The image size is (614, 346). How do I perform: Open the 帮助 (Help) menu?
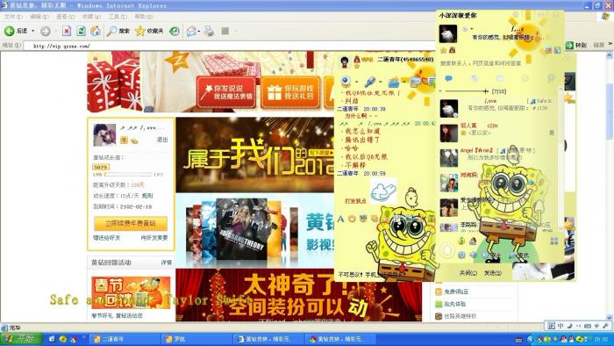click(143, 17)
